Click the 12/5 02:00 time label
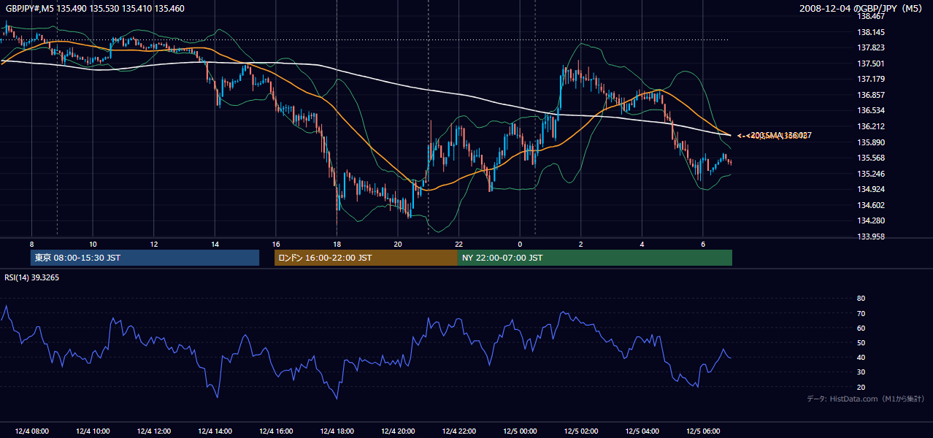The width and height of the screenshot is (933, 438). [580, 431]
